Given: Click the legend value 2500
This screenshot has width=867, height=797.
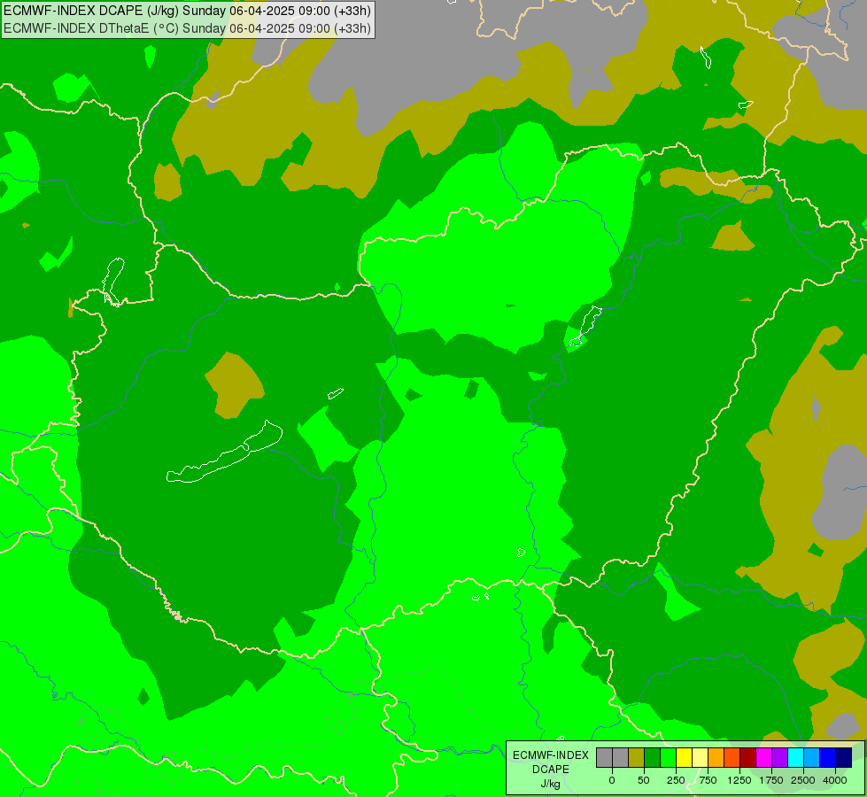Looking at the screenshot, I should (x=803, y=780).
